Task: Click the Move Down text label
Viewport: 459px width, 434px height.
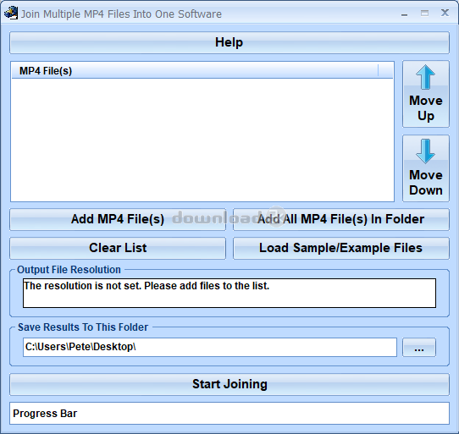Action: click(426, 183)
